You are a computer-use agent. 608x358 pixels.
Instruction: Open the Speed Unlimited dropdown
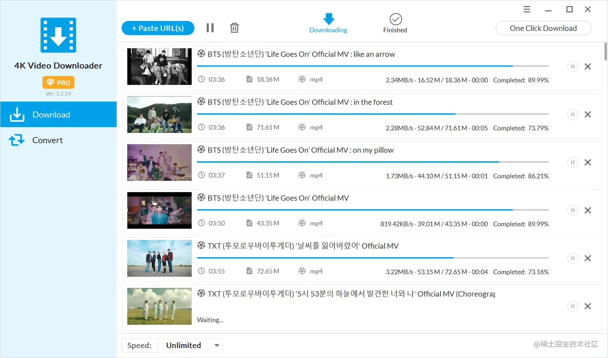point(190,345)
